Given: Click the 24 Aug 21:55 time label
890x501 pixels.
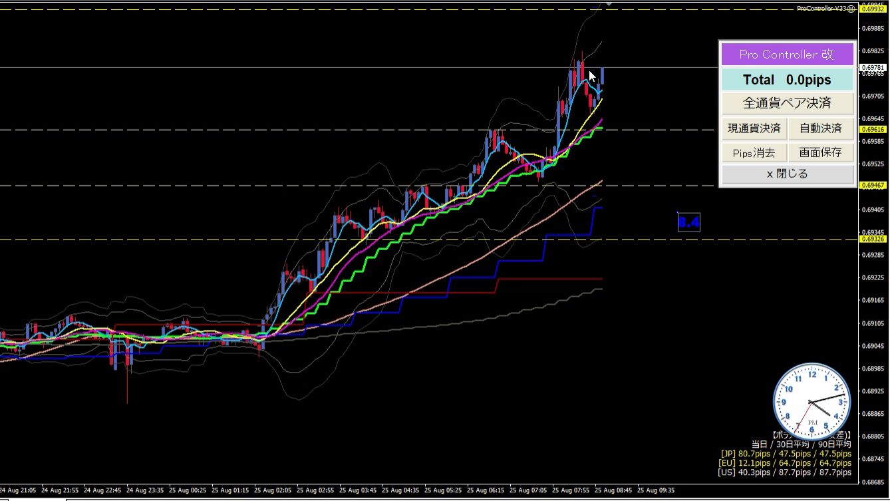Looking at the screenshot, I should (x=61, y=490).
